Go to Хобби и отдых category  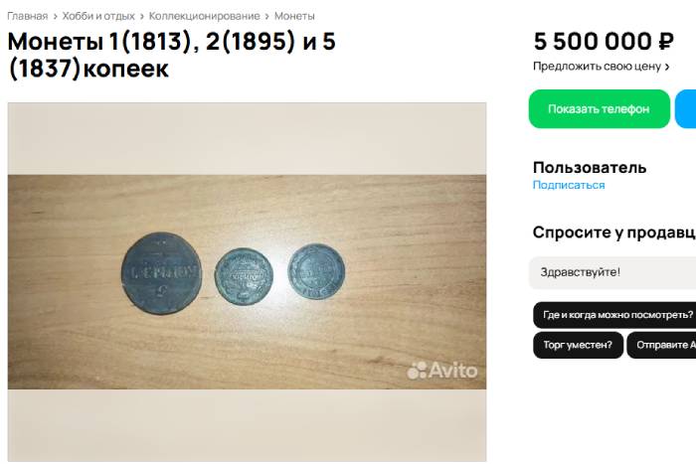coord(98,16)
